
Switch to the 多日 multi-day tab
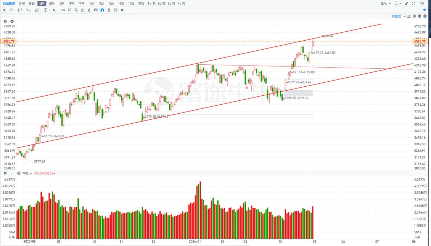[32, 3]
